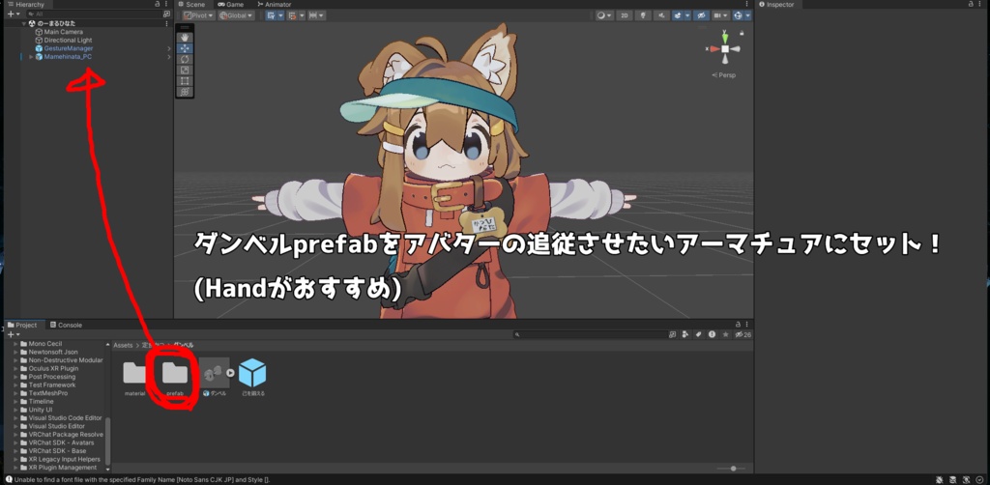Image resolution: width=990 pixels, height=485 pixels.
Task: Open the Pivot dropdown
Action: pos(198,15)
